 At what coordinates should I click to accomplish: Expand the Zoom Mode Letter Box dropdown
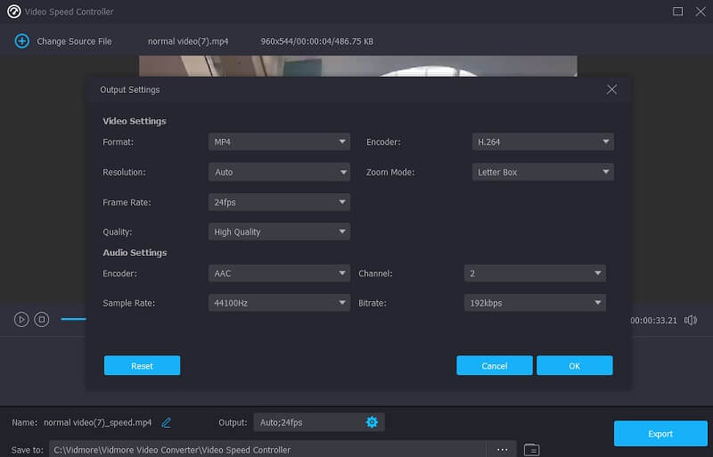[543, 172]
